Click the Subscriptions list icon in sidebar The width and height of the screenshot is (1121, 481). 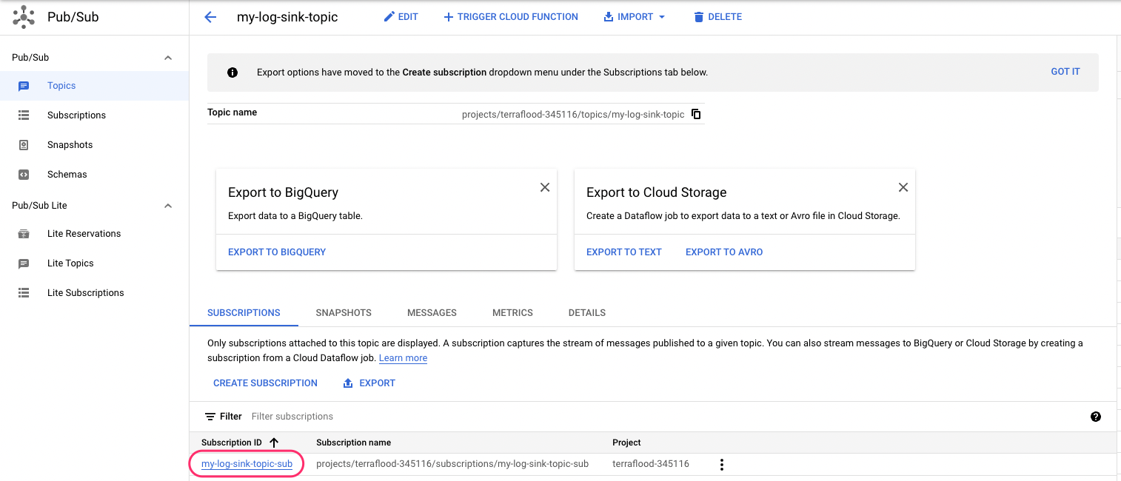click(x=24, y=115)
